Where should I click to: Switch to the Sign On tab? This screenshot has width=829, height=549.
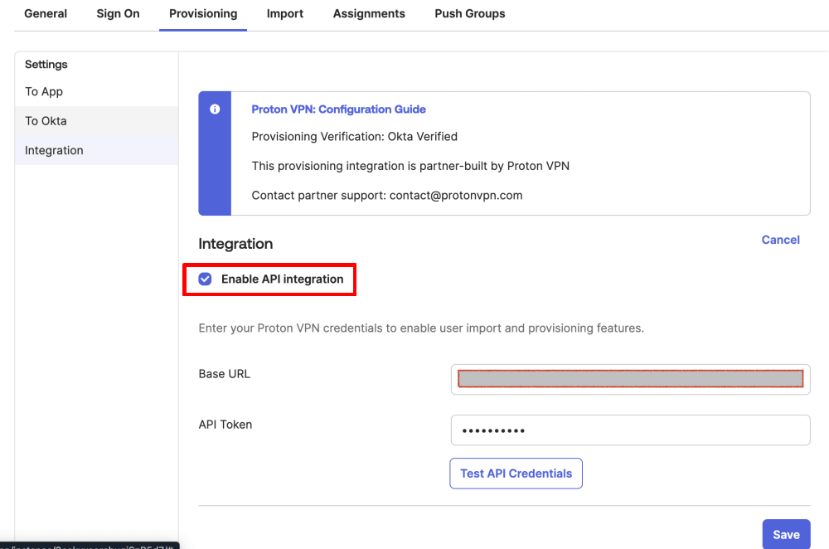[x=118, y=14]
